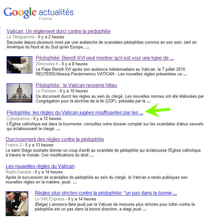Open 'Durcissement des règles contre la pédophilie'
The width and height of the screenshot is (212, 223).
click(55, 139)
